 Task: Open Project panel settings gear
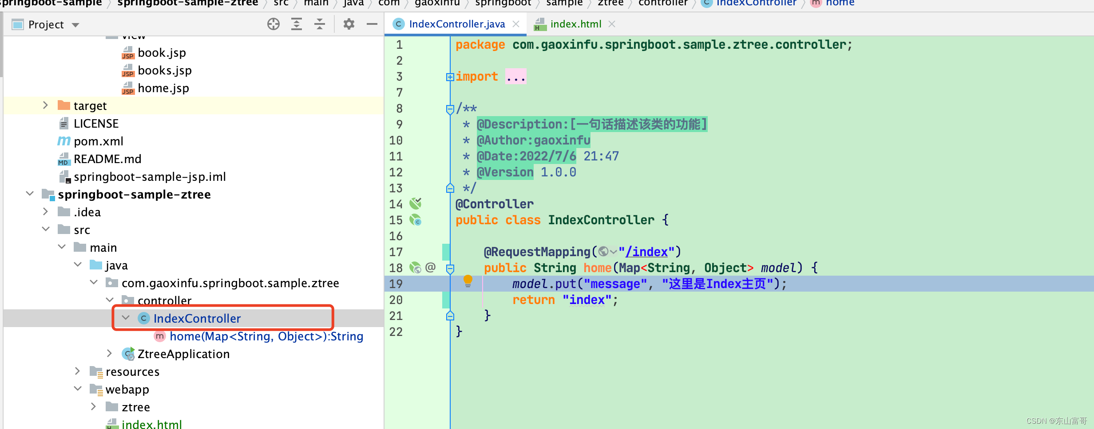tap(349, 24)
